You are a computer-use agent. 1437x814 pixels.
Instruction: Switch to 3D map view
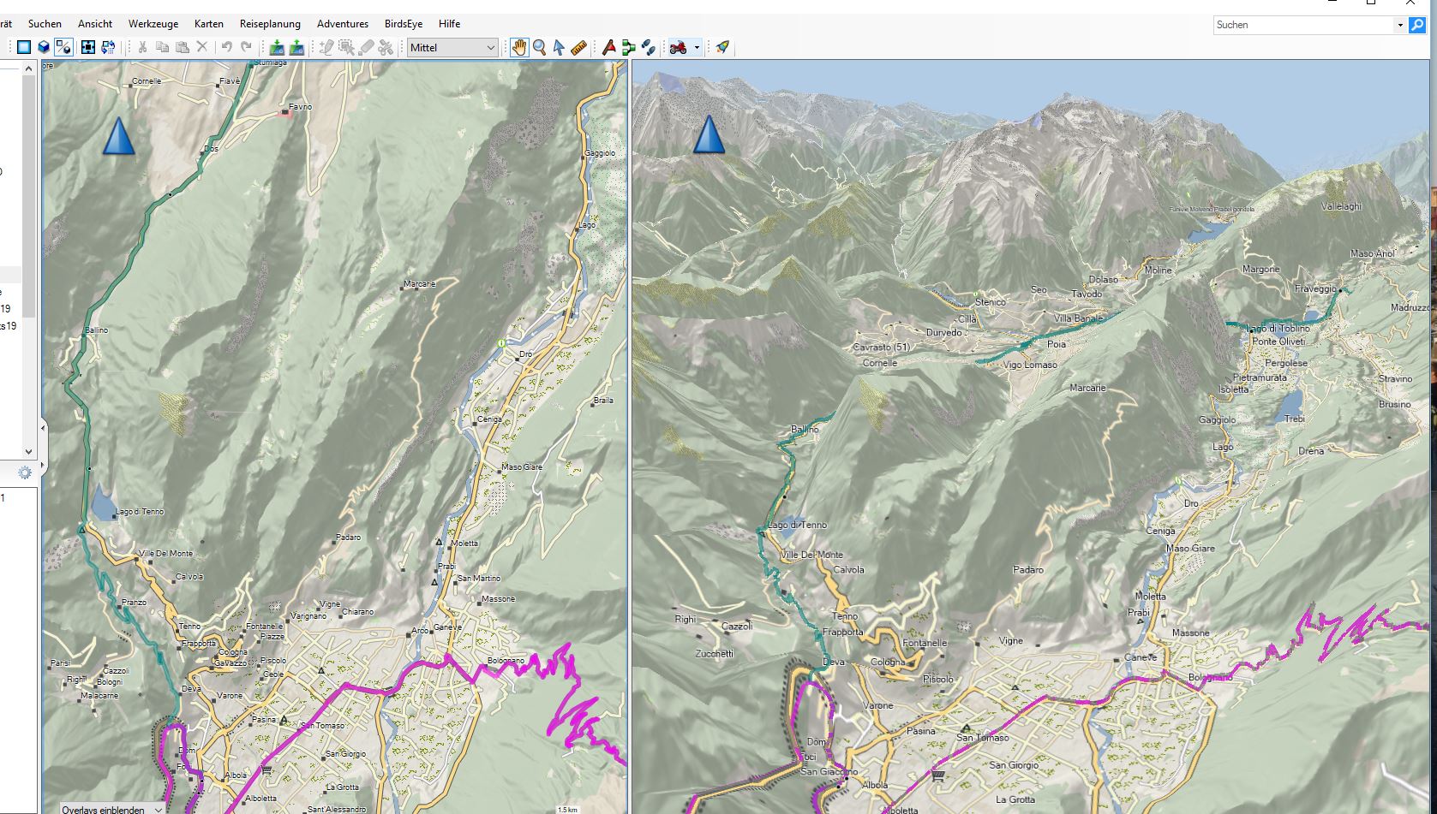(44, 47)
